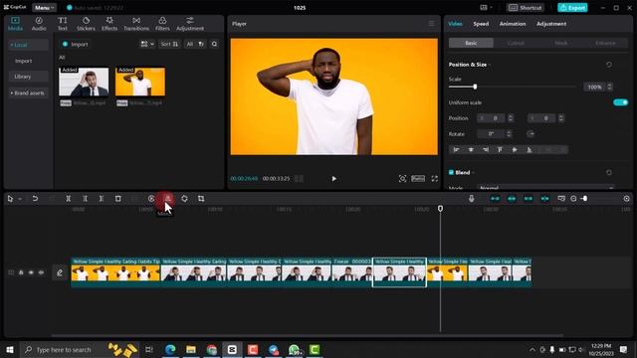Undo the last timeline action

click(x=35, y=199)
